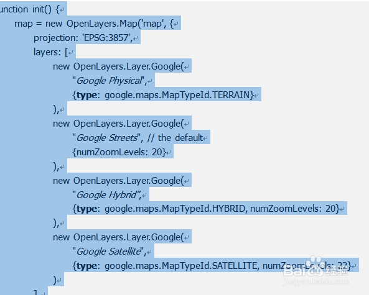Click the closing ")" after the SATELLITE line
This screenshot has width=369, height=295.
[55, 280]
